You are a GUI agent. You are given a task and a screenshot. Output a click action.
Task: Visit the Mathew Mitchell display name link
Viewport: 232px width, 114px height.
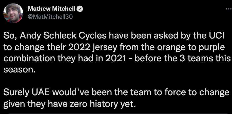click(51, 9)
